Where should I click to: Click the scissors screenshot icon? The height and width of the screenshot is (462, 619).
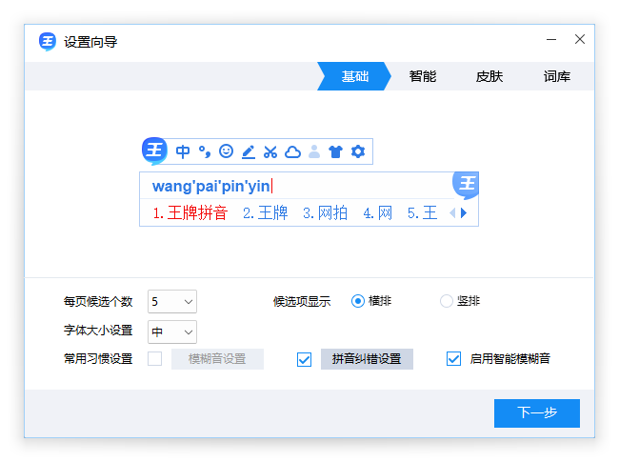pyautogui.click(x=270, y=151)
